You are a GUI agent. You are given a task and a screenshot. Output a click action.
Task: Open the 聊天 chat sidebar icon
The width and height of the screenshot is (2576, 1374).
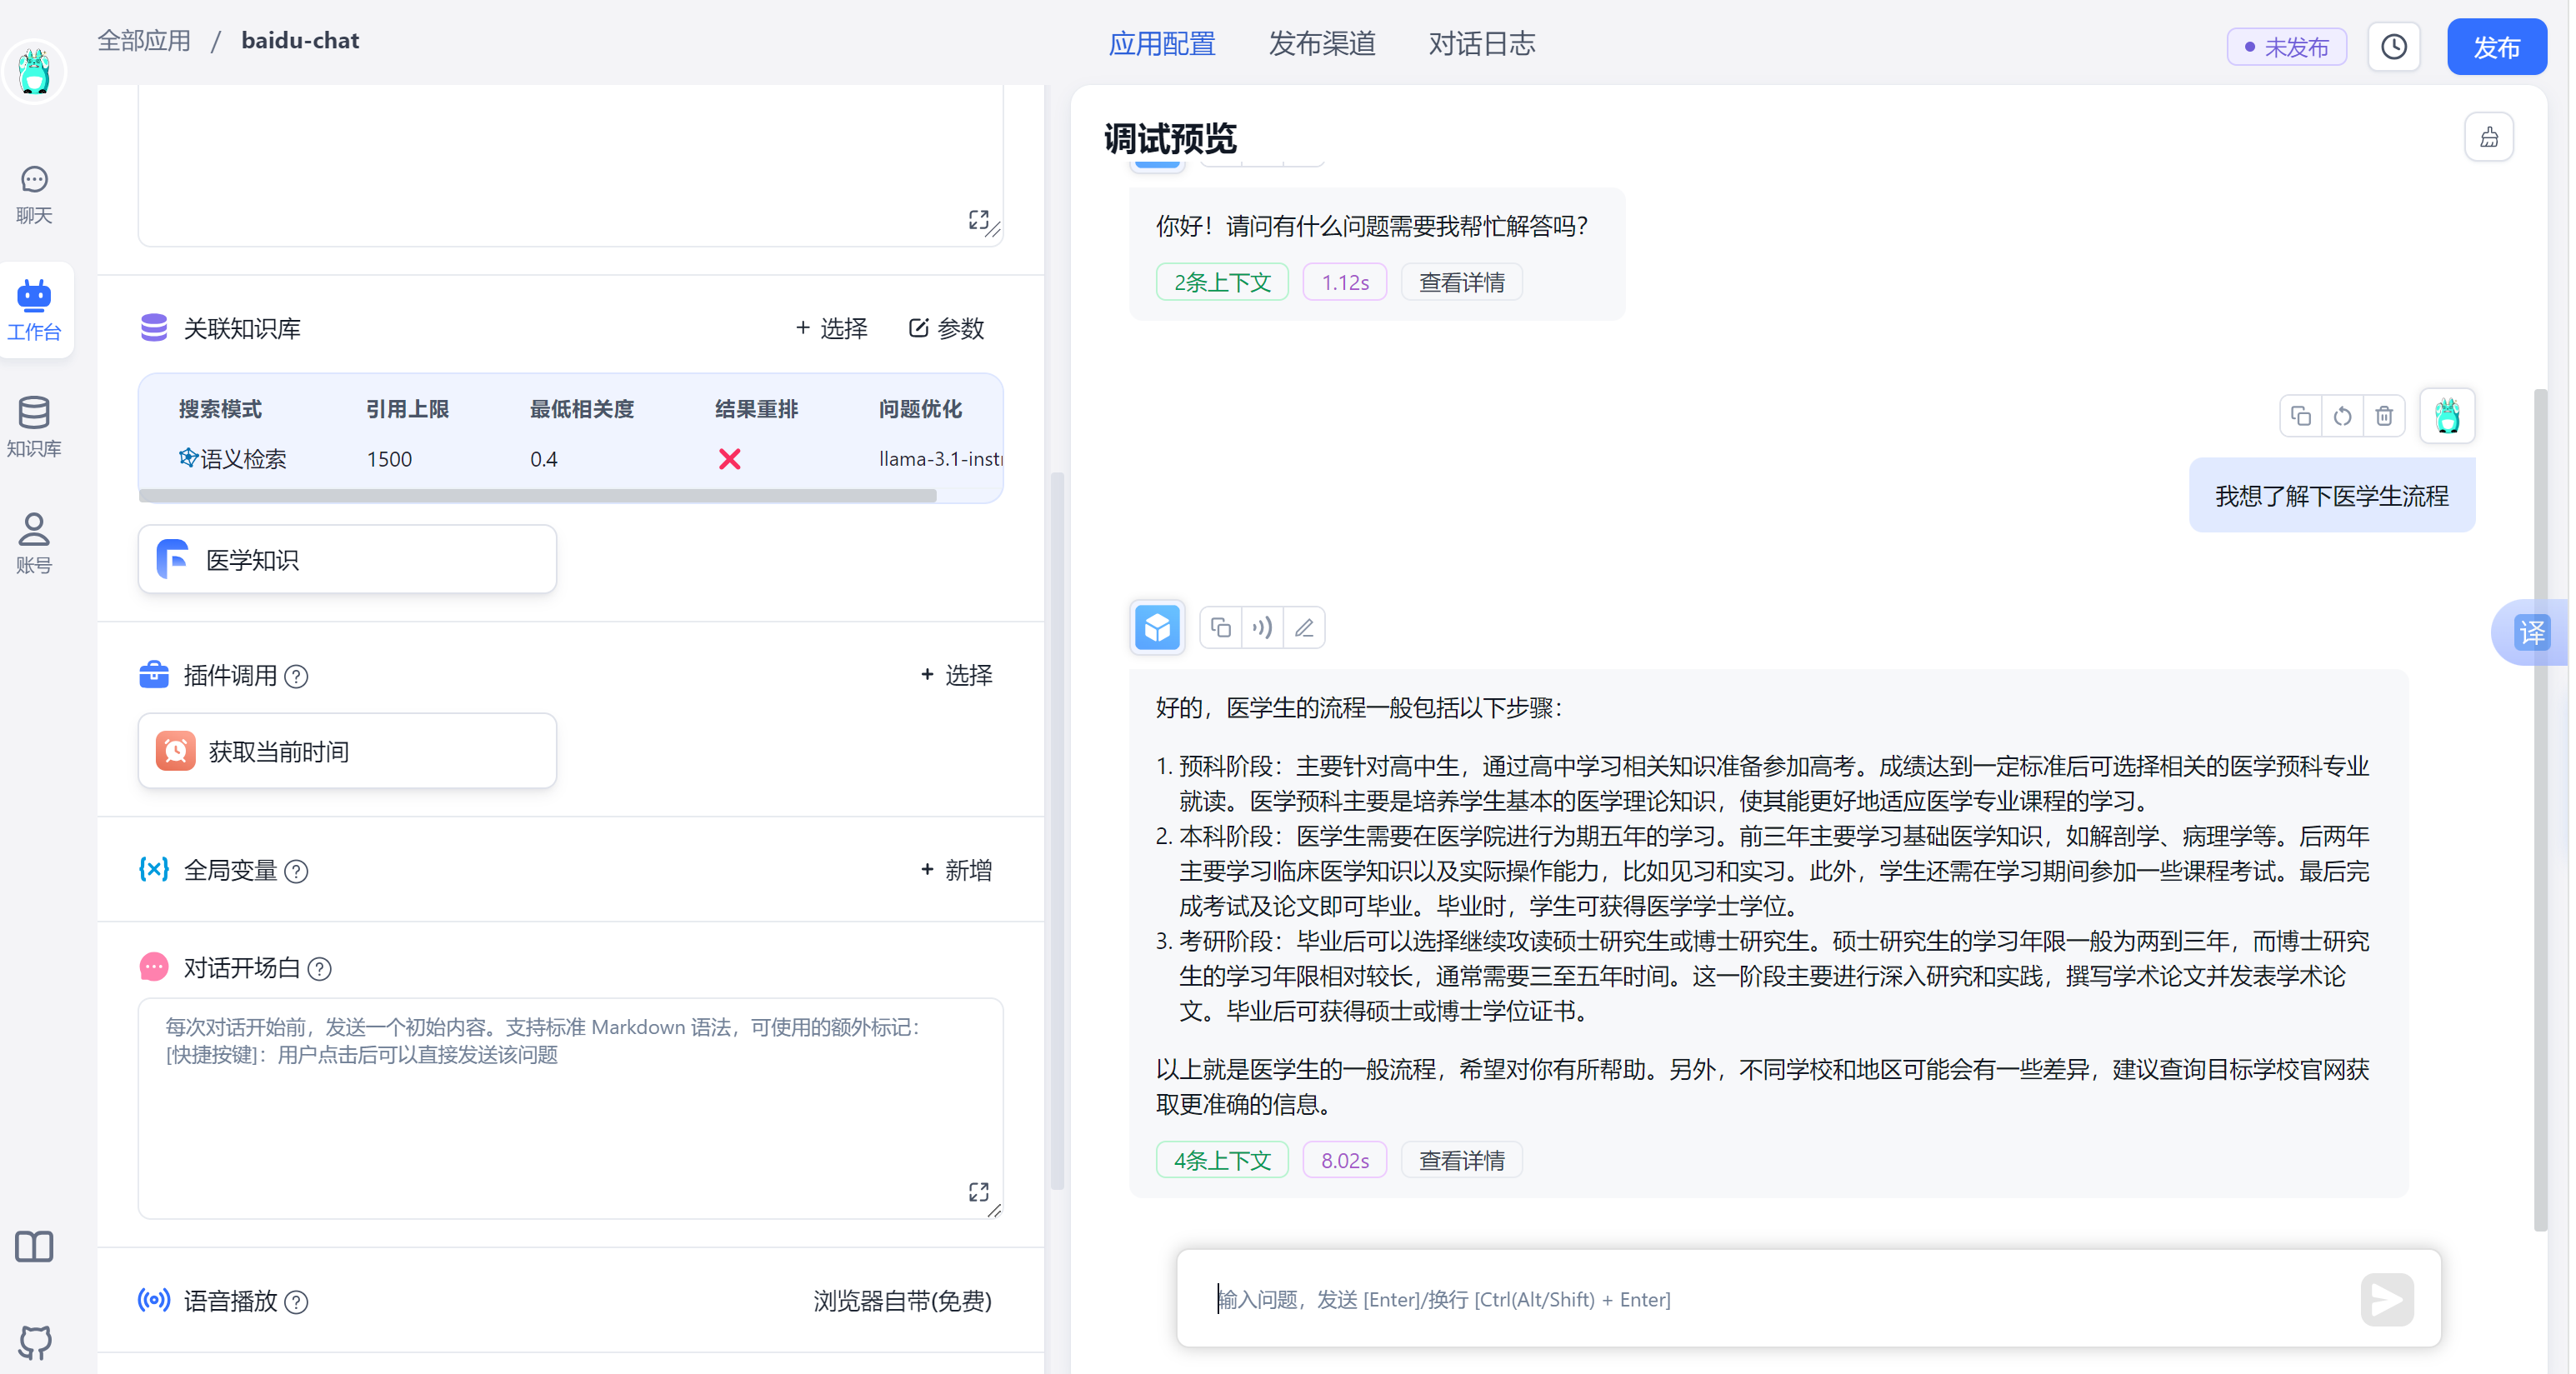coord(34,194)
